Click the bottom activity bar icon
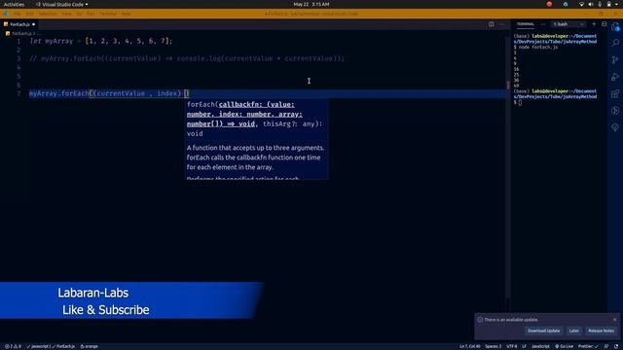 615,127
